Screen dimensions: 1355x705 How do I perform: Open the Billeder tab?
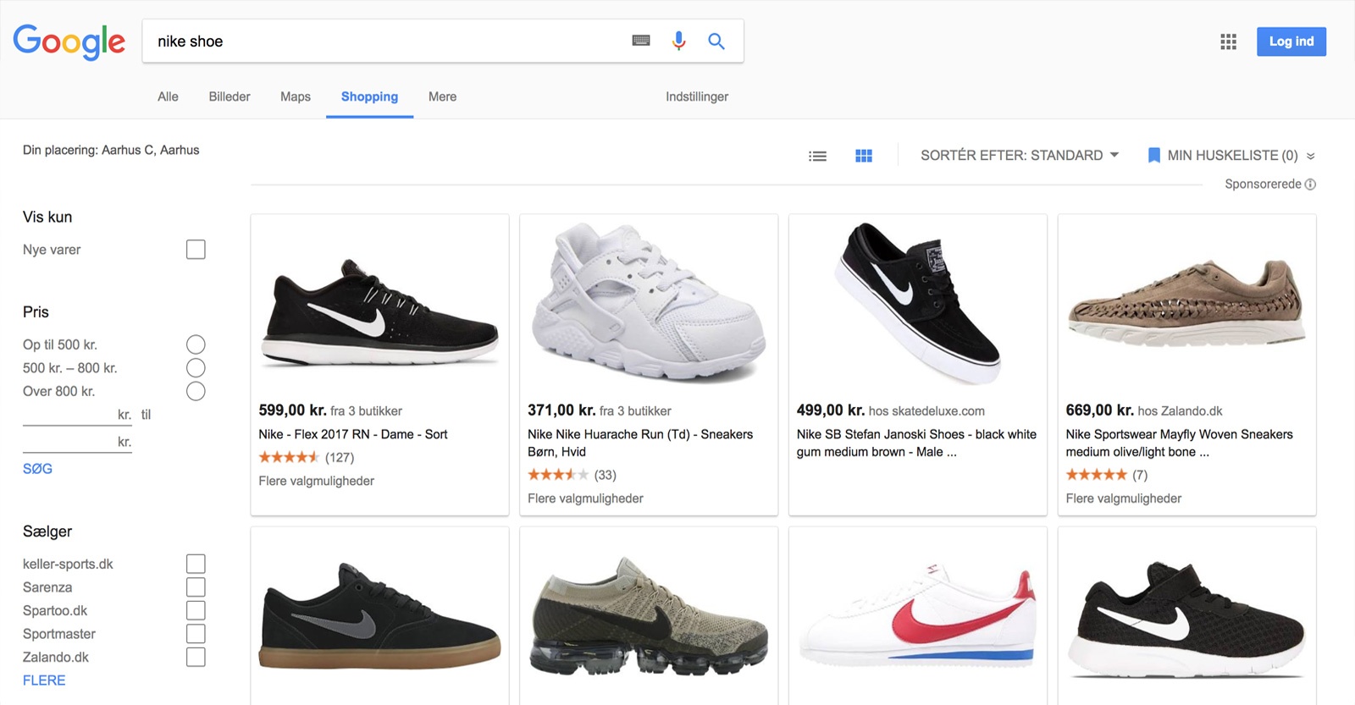click(230, 96)
